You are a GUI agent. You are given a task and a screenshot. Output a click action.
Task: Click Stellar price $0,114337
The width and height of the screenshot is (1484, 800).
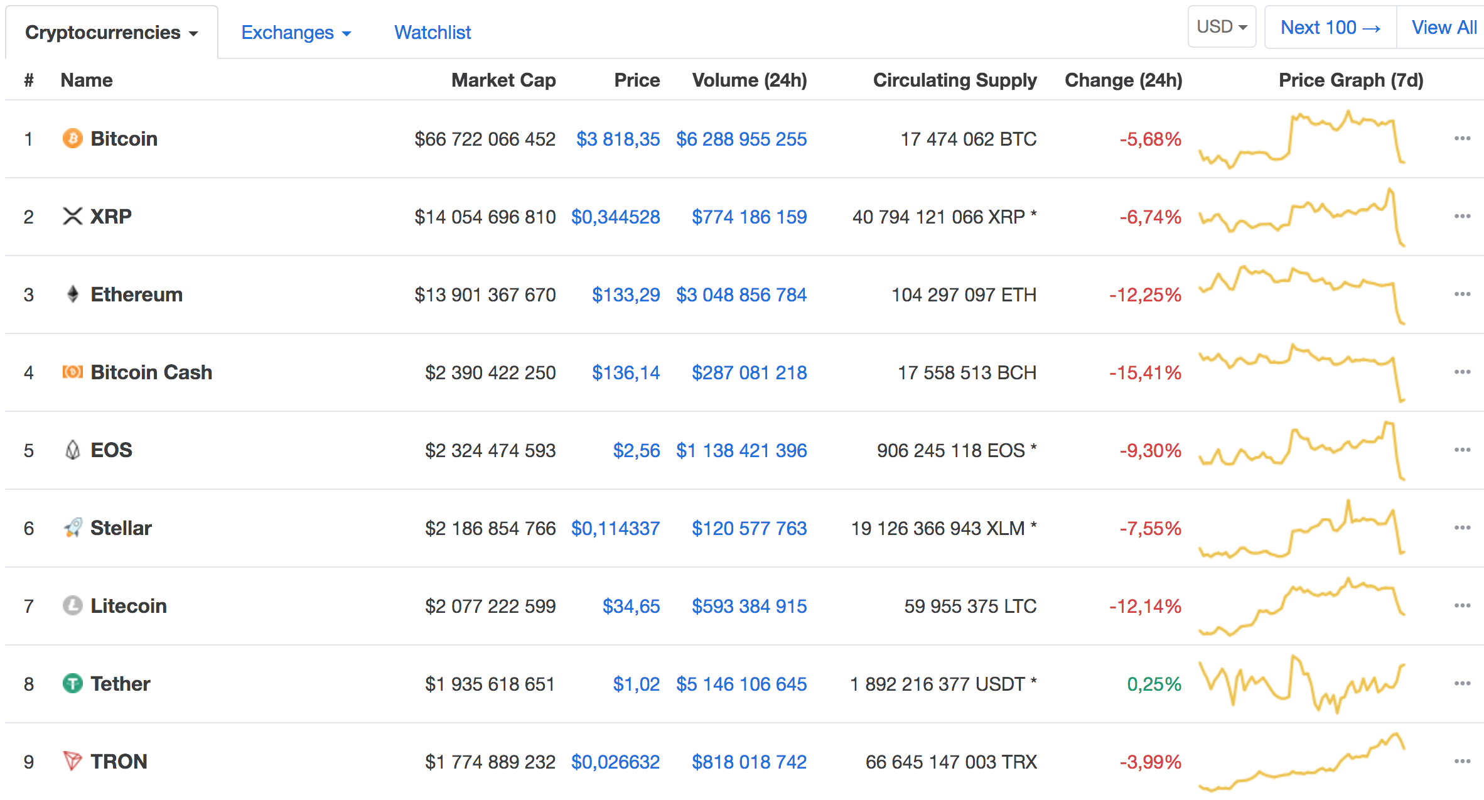pos(616,528)
